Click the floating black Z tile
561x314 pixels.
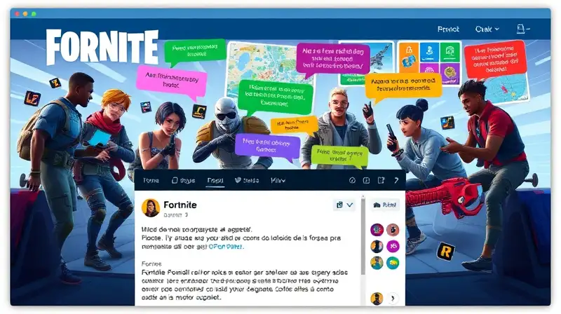pyautogui.click(x=55, y=83)
